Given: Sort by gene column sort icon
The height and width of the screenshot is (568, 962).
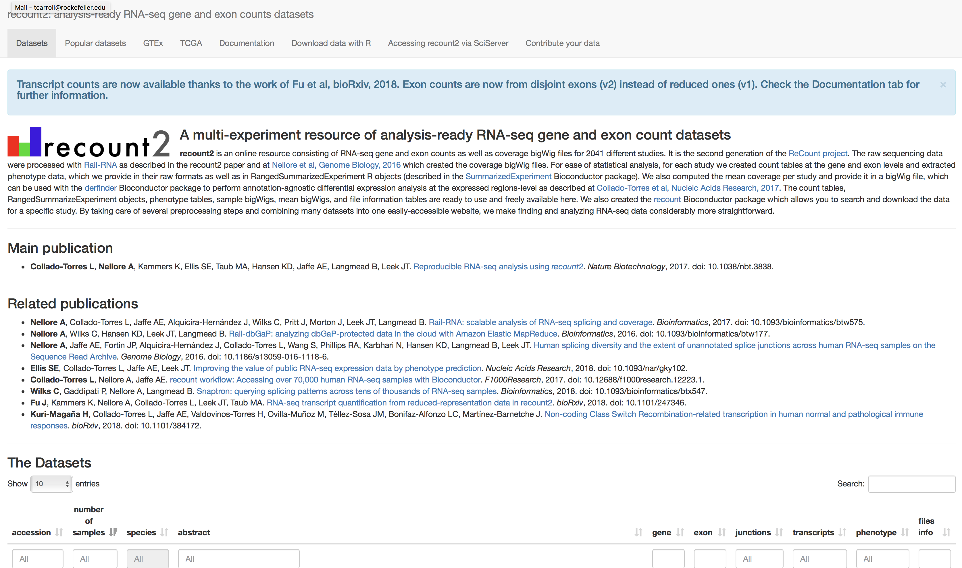Looking at the screenshot, I should (x=680, y=532).
